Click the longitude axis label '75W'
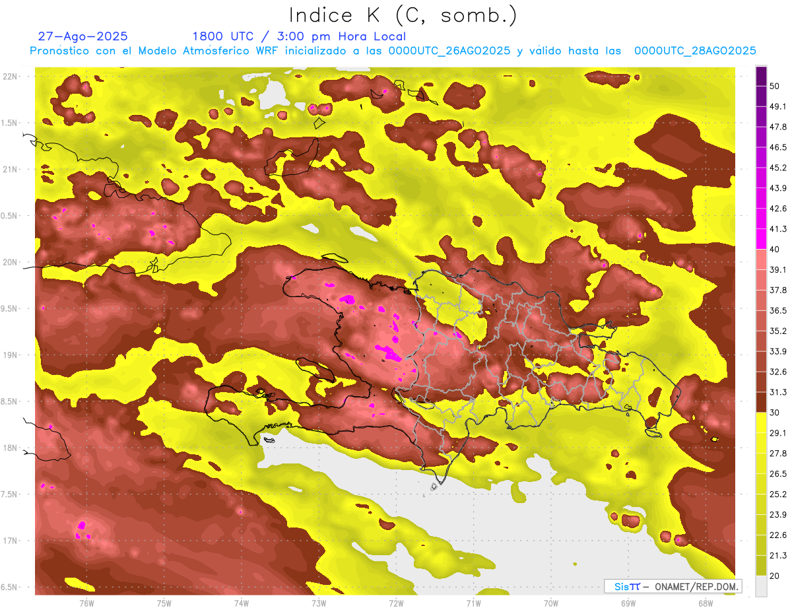792x612 pixels. tap(164, 604)
